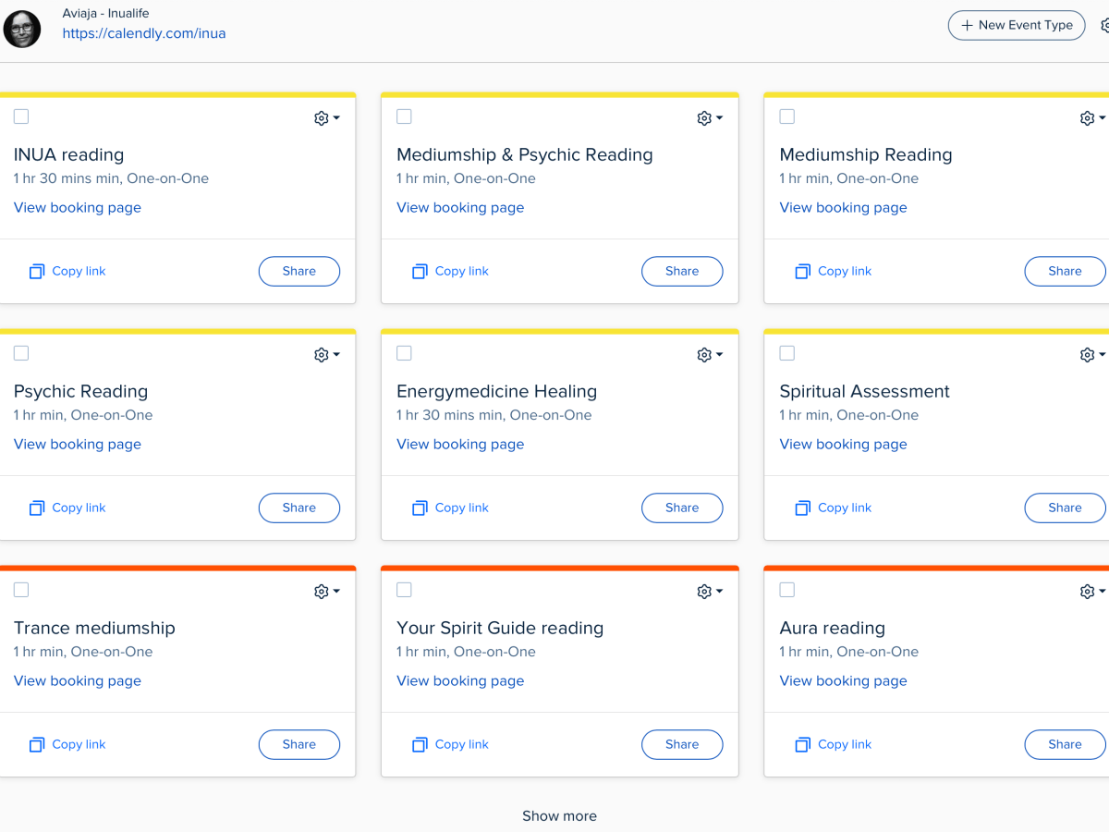Image resolution: width=1109 pixels, height=832 pixels.
Task: Click gear icon on Mediumship & Psychic Reading card
Action: click(704, 118)
